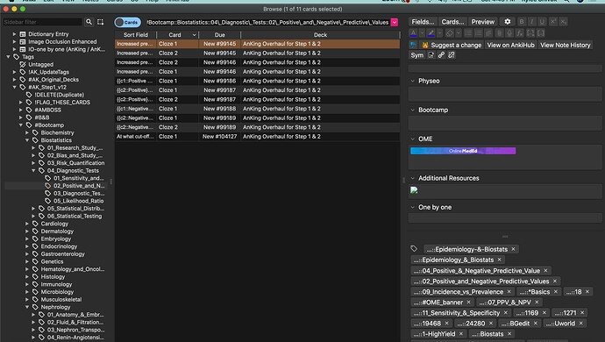Click the Preview button

[x=483, y=22]
